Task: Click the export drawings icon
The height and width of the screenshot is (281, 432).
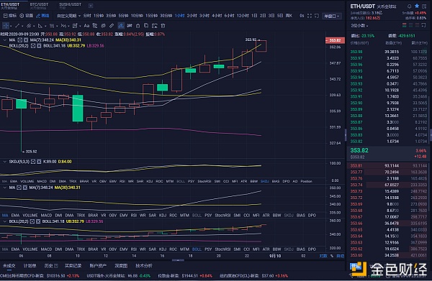Action: pos(155,26)
